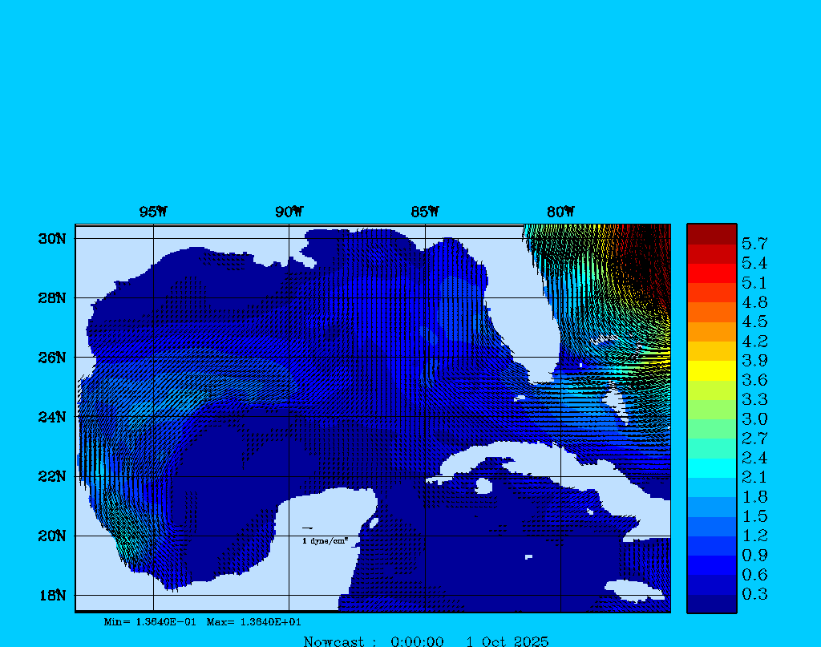This screenshot has height=647, width=821.
Task: Select the Min= 1.3640E-01 text
Action: click(x=150, y=621)
